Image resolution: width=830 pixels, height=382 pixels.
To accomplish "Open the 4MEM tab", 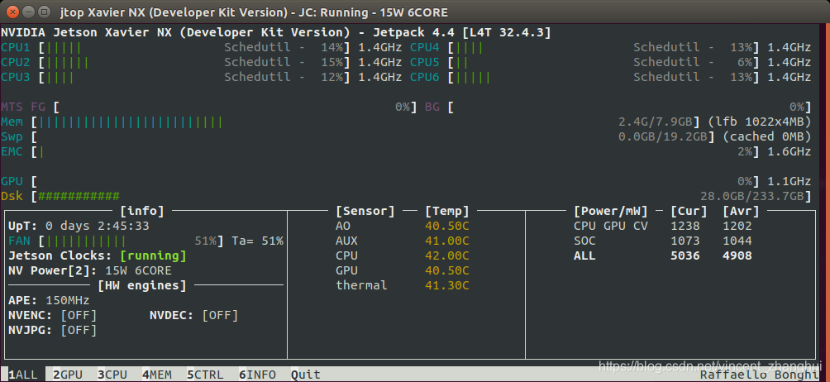I will (157, 375).
